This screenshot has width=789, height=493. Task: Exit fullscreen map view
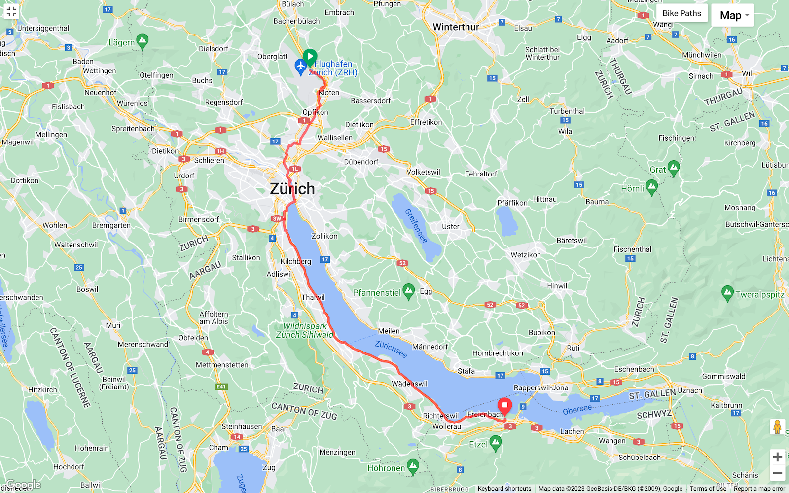point(11,11)
